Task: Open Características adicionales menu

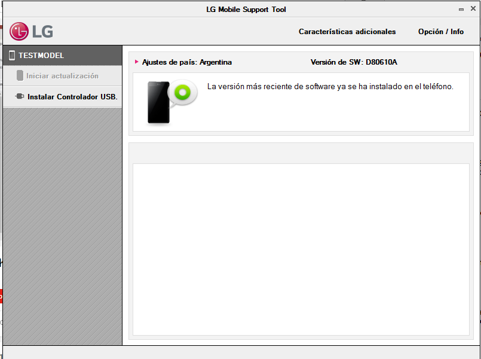Action: click(347, 32)
